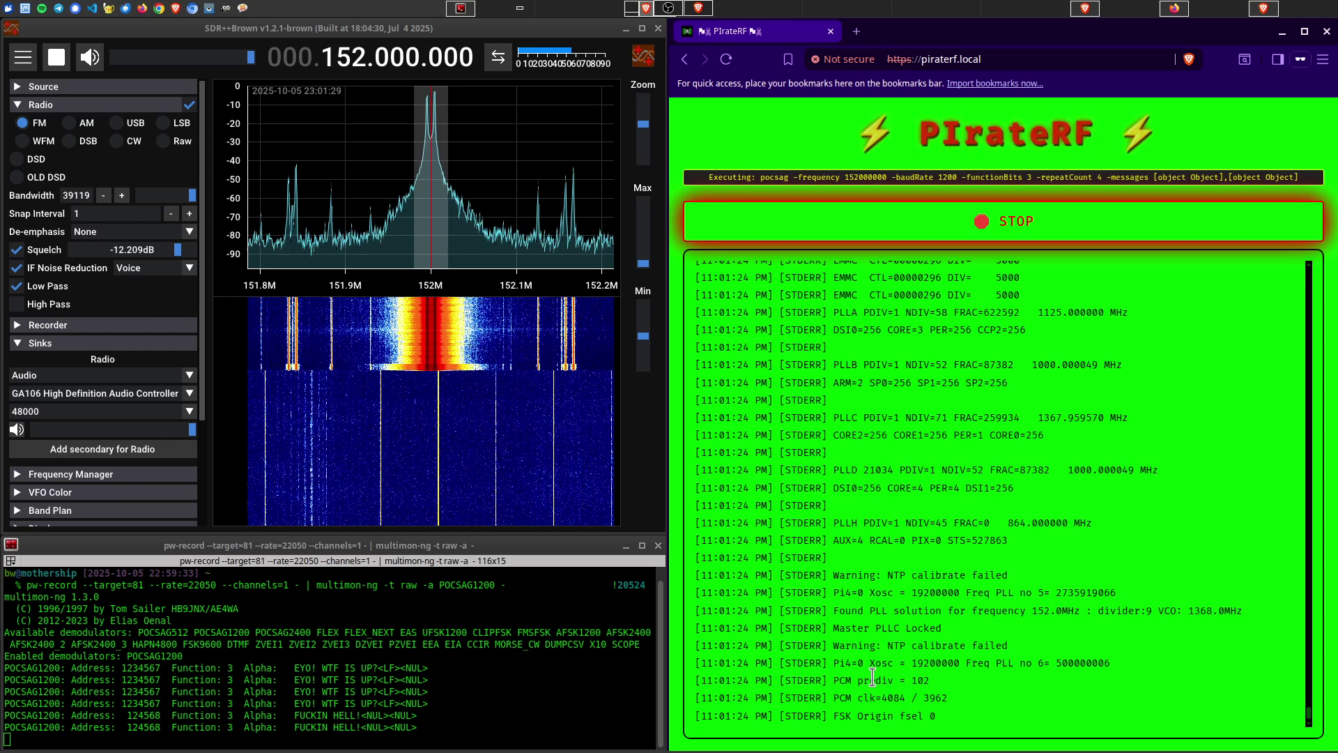Click the SDR++ waterfall logo icon
Viewport: 1338px width, 753px height.
[x=643, y=56]
